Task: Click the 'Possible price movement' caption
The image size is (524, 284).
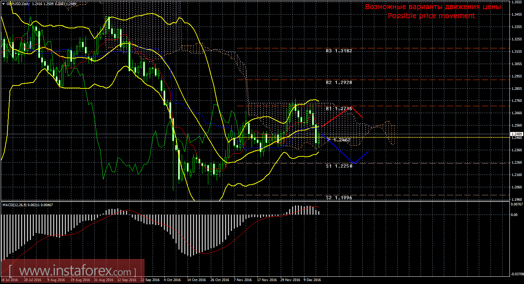Action: coord(432,16)
